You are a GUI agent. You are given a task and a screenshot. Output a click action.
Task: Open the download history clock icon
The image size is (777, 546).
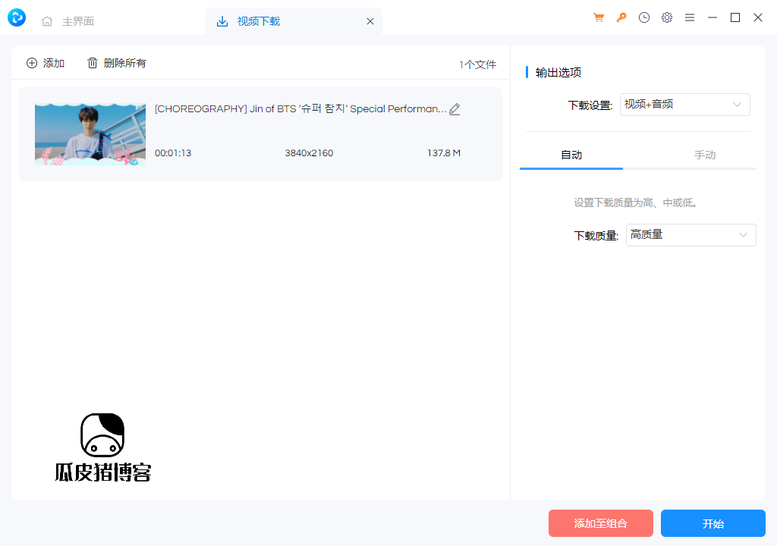point(644,17)
